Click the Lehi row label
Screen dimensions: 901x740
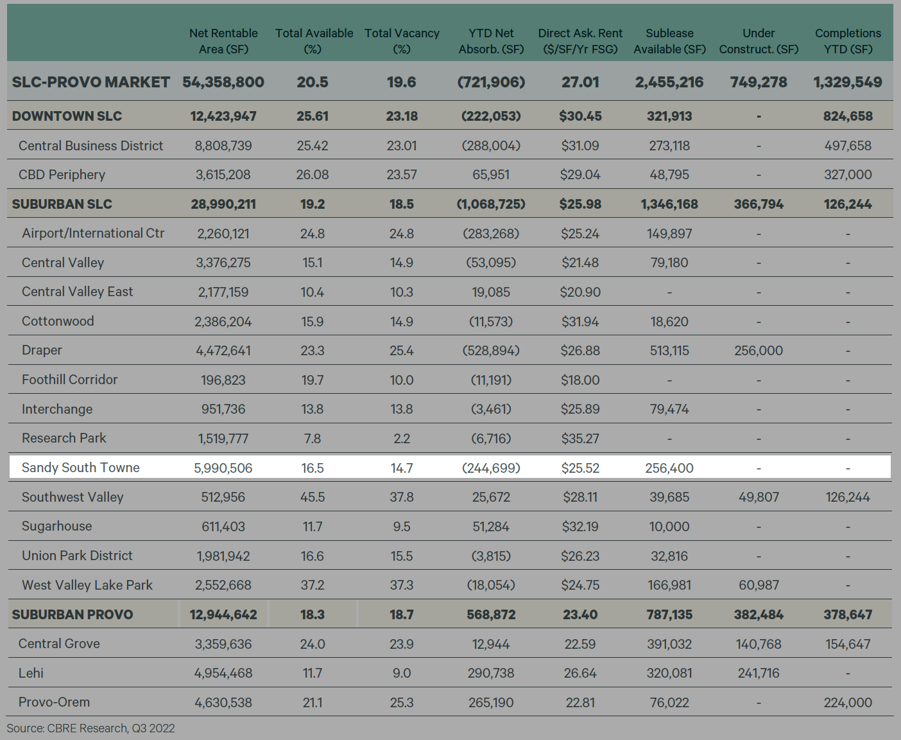click(31, 673)
